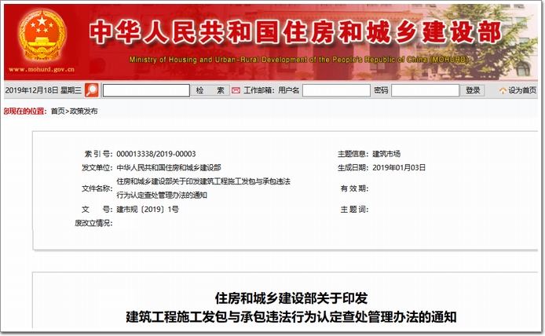Viewport: 545px width, 336px height.
Task: Click the document name second line 行为认定查处管理办法的通知
Action: (162, 195)
